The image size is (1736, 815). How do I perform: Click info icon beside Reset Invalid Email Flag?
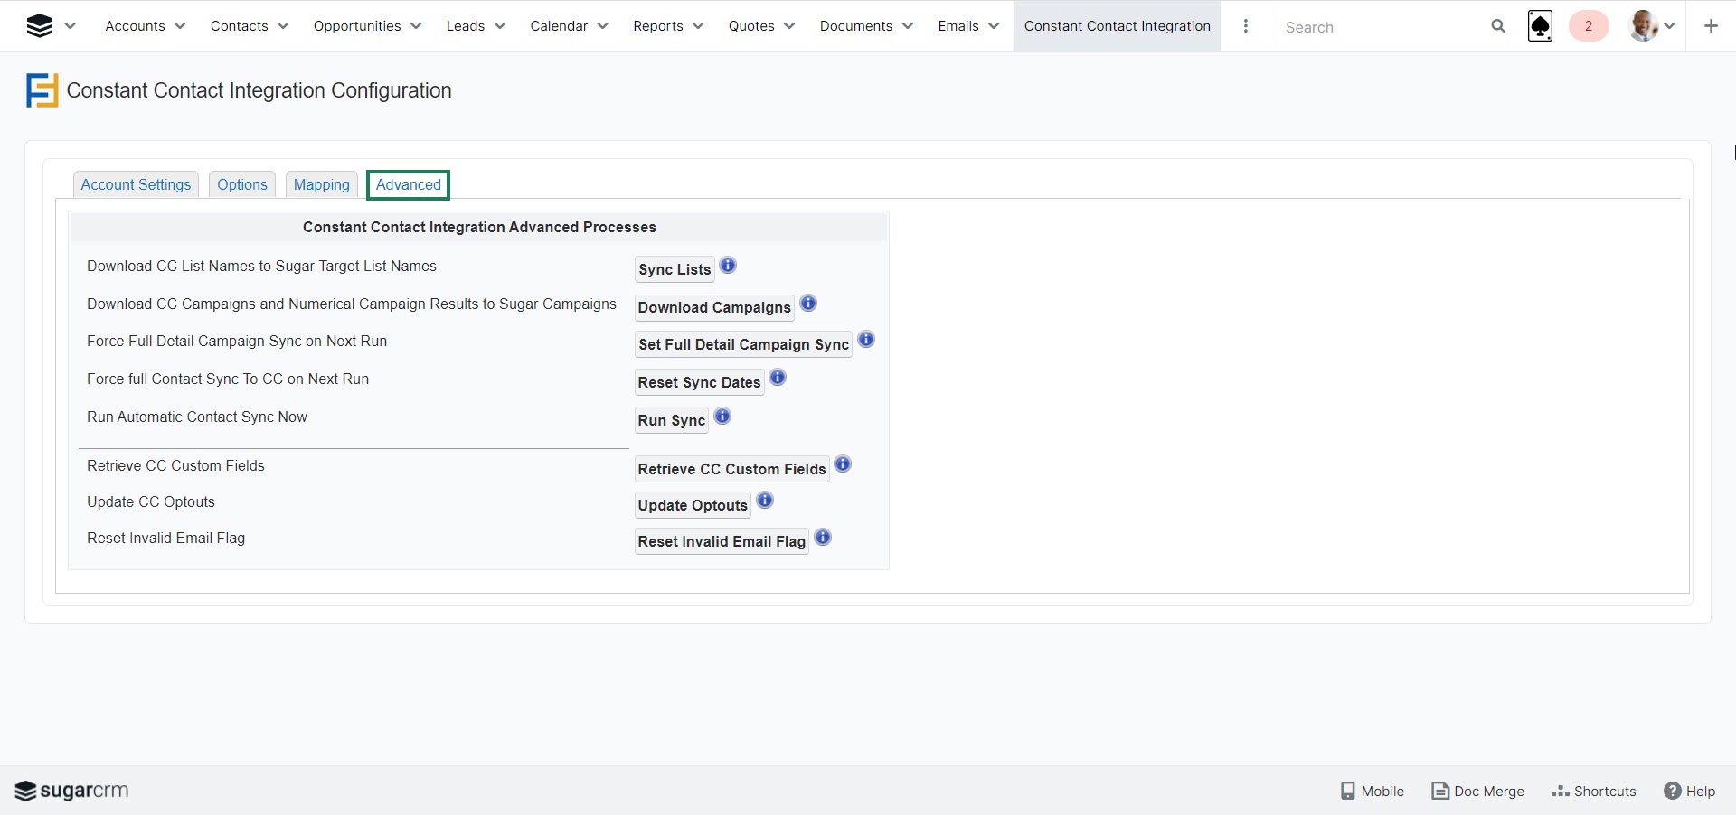tap(823, 538)
